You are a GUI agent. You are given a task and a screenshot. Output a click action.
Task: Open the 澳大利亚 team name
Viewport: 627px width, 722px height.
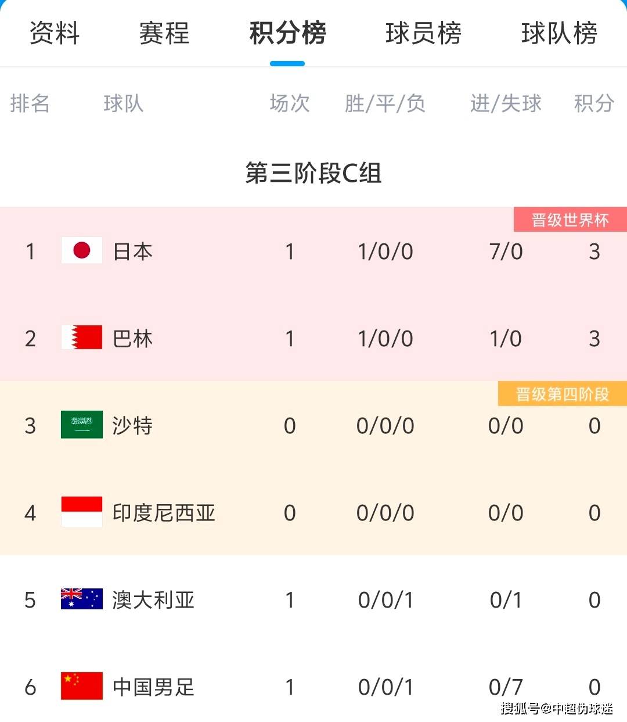point(154,599)
